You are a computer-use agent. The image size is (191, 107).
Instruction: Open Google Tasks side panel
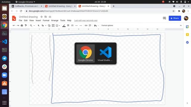187,42
